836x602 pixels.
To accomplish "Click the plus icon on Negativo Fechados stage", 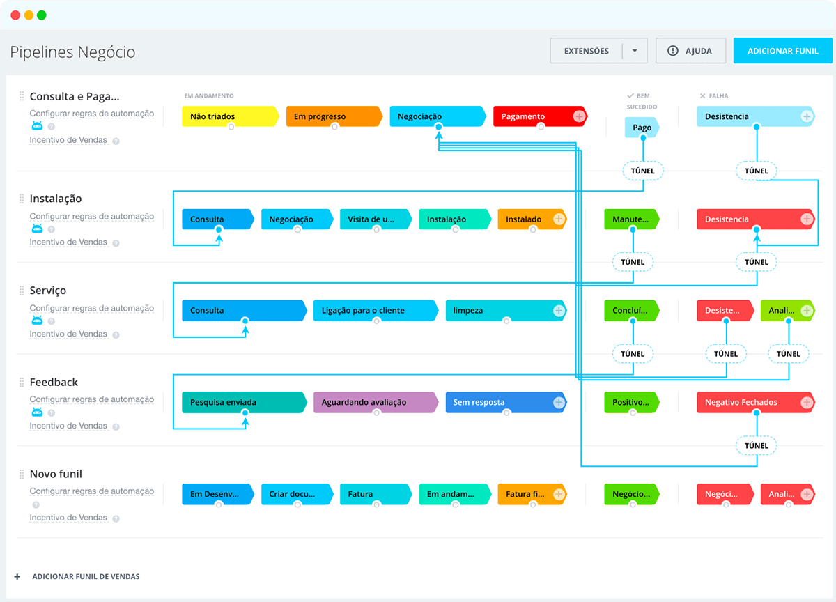I will pos(806,402).
